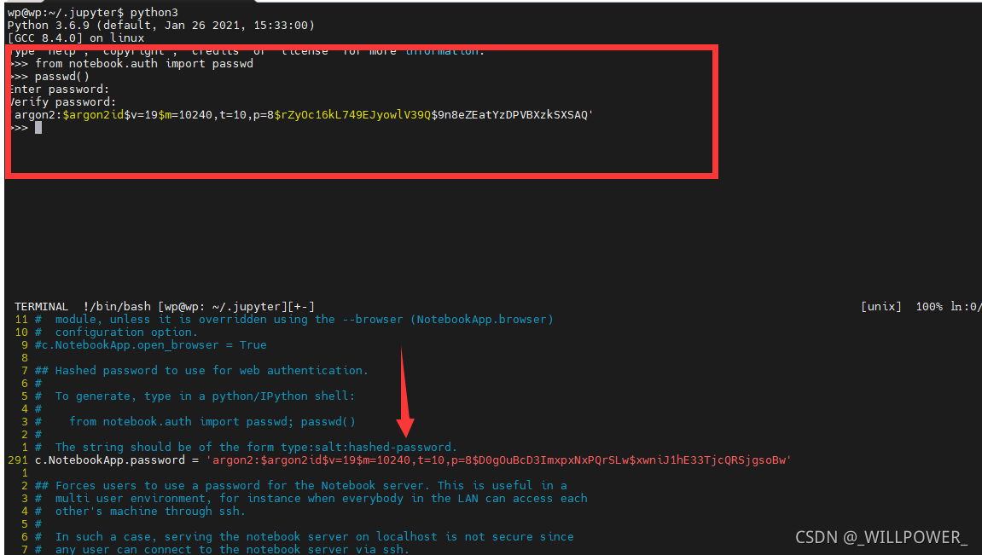Place cursor at the empty >>> prompt
Viewport: 982px width, 555px height.
click(x=38, y=128)
